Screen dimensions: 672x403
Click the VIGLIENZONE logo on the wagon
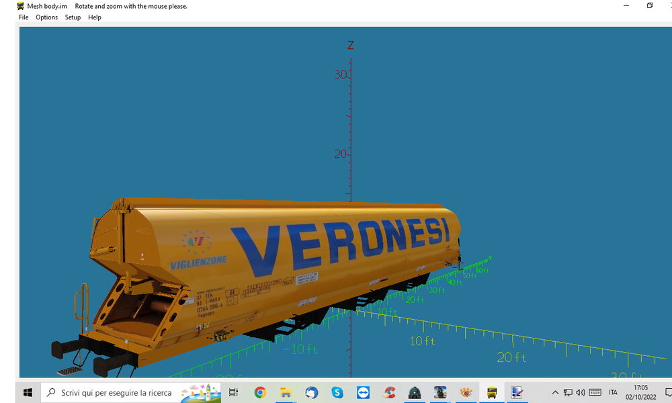[198, 263]
